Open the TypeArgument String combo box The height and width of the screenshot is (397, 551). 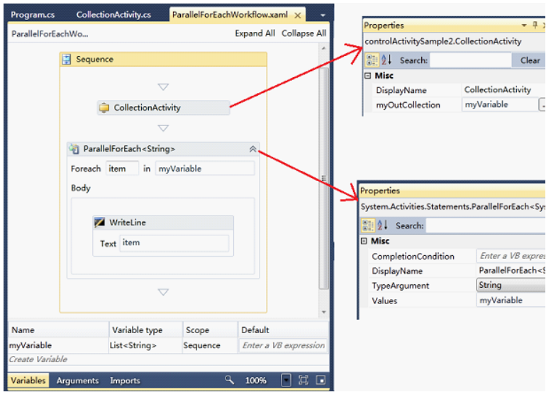click(x=511, y=285)
